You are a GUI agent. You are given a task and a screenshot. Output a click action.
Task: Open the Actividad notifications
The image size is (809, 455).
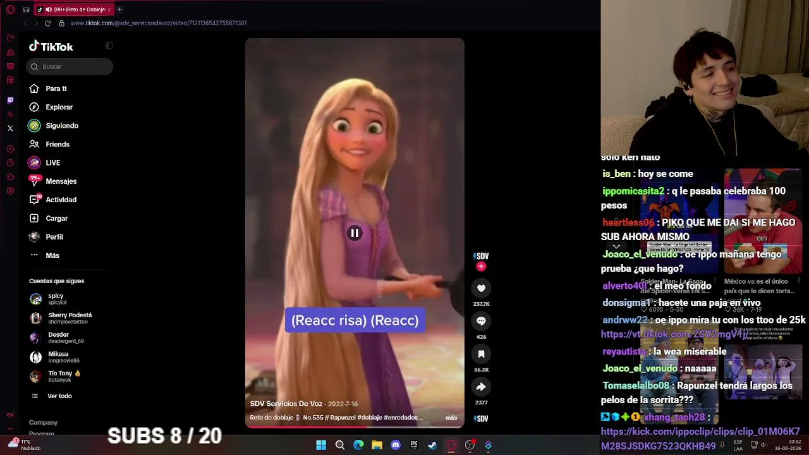[x=53, y=200]
